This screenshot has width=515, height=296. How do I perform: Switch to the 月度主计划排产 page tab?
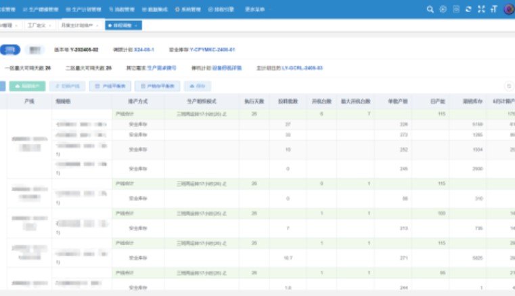77,25
